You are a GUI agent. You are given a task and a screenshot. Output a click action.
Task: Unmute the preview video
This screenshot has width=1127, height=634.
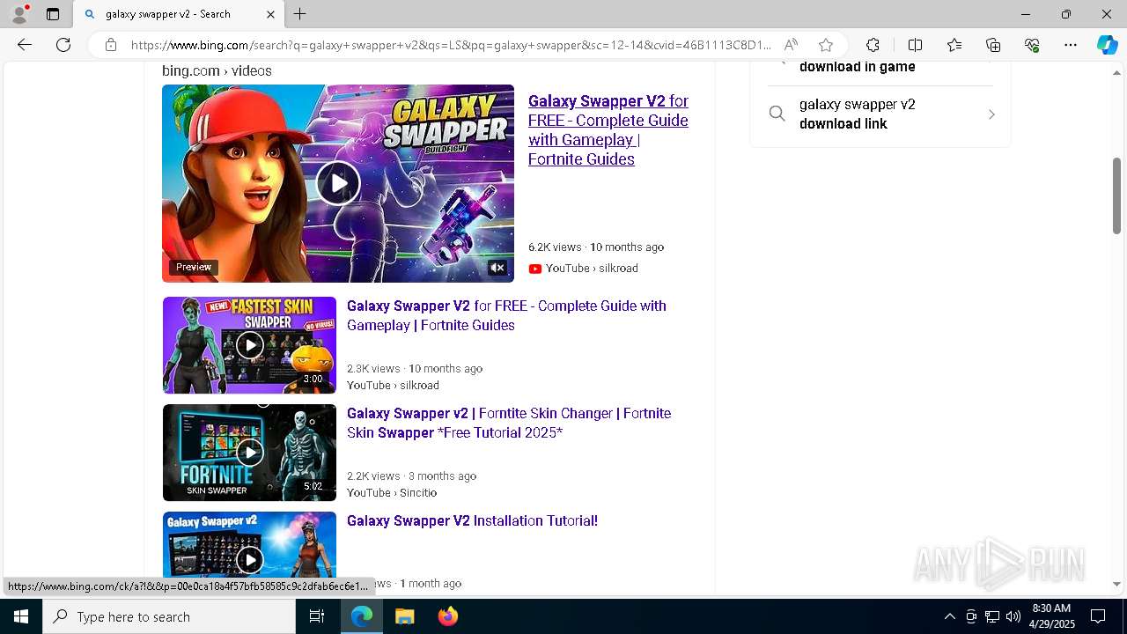tap(497, 268)
